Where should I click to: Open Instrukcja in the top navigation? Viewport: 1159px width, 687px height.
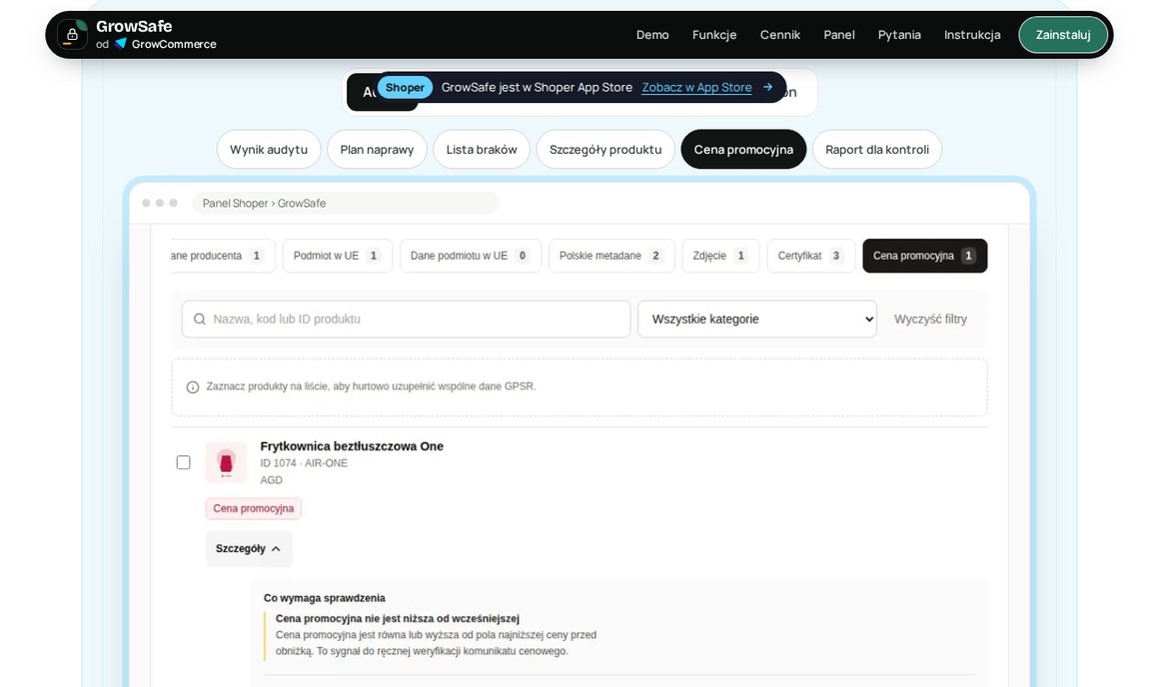(972, 35)
